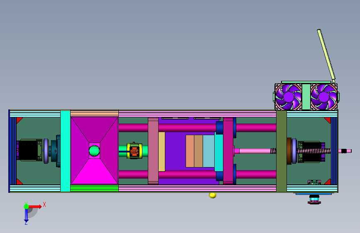Viewport: 360px width, 233px height.
Task: Select the beige plate next to mauve platen
Action: (x=162, y=152)
